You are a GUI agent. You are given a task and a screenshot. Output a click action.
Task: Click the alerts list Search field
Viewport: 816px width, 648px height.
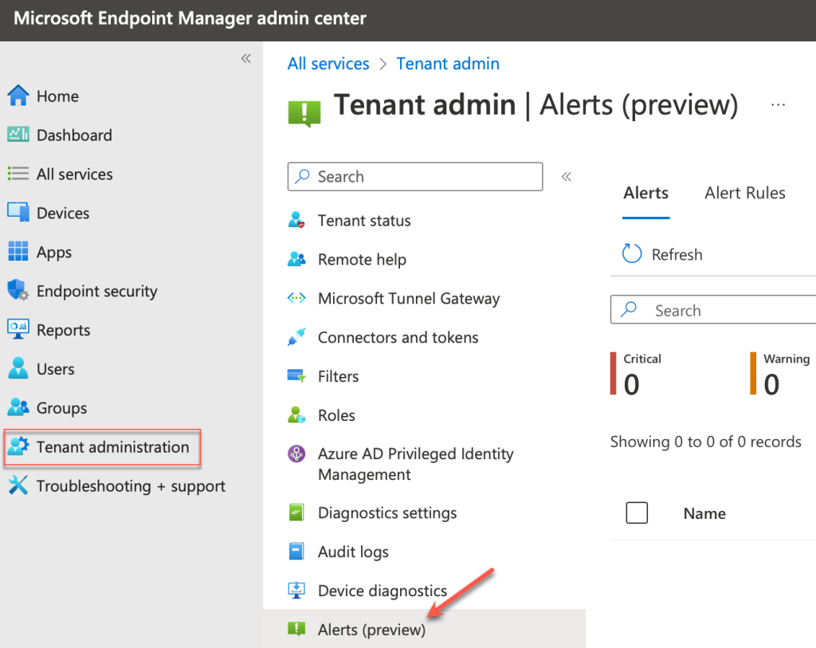pyautogui.click(x=713, y=310)
